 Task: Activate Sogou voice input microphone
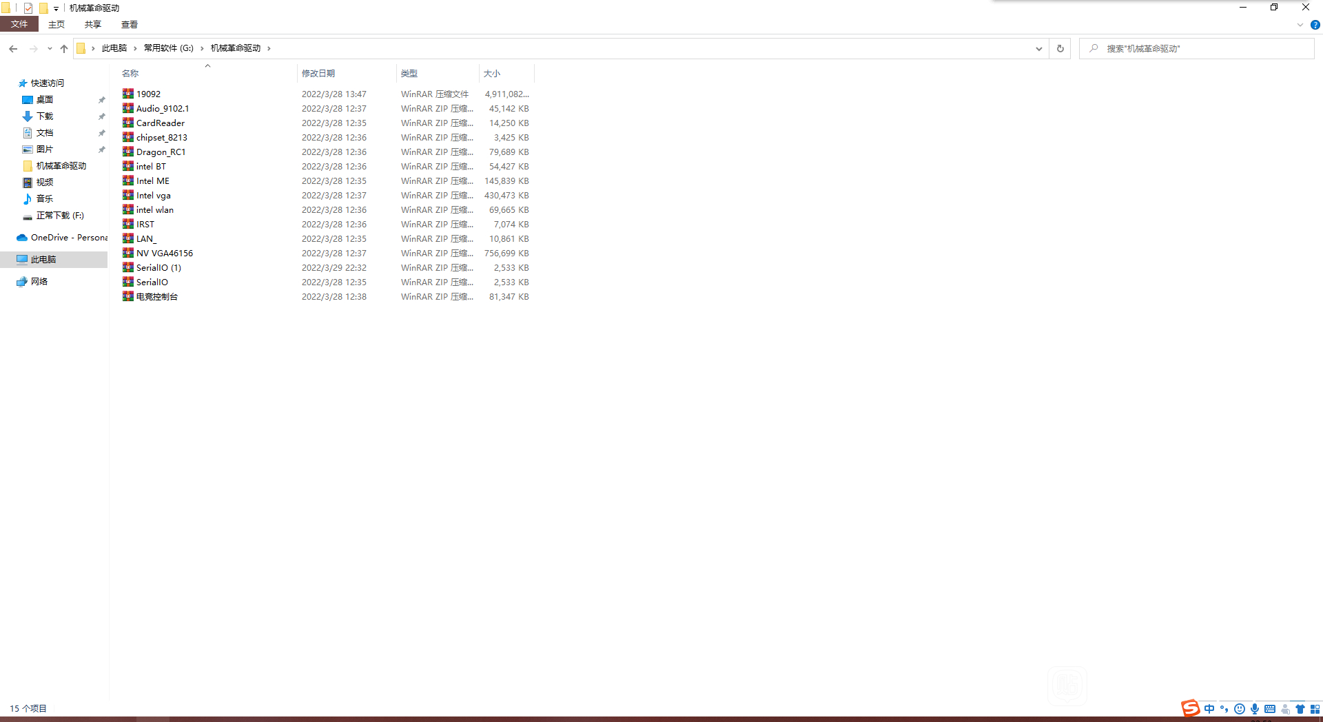point(1255,709)
